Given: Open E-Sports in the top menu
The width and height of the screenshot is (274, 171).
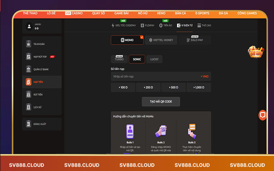Looking at the screenshot, I should [x=202, y=13].
